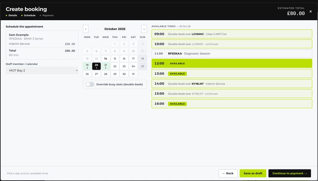
Task: Go to the next month in calendar
Action: point(144,29)
